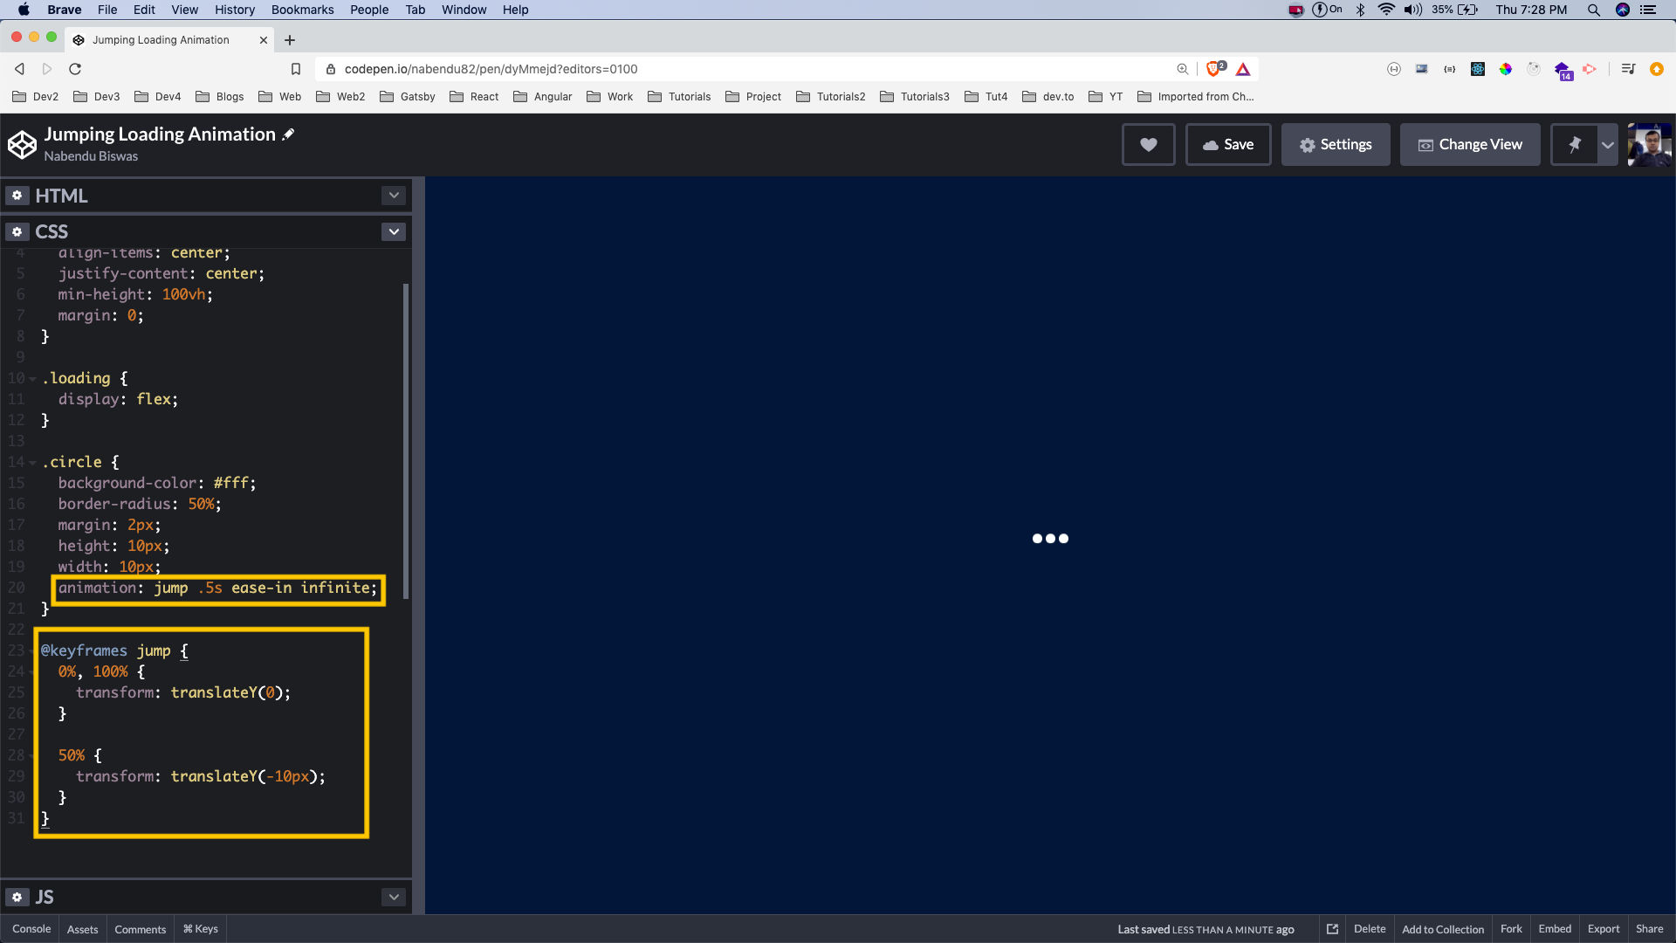This screenshot has width=1676, height=943.
Task: Click the Save button
Action: pyautogui.click(x=1228, y=145)
